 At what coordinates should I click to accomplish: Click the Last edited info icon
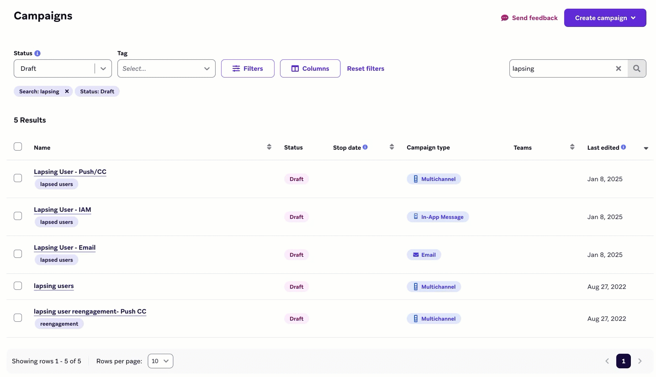coord(623,147)
